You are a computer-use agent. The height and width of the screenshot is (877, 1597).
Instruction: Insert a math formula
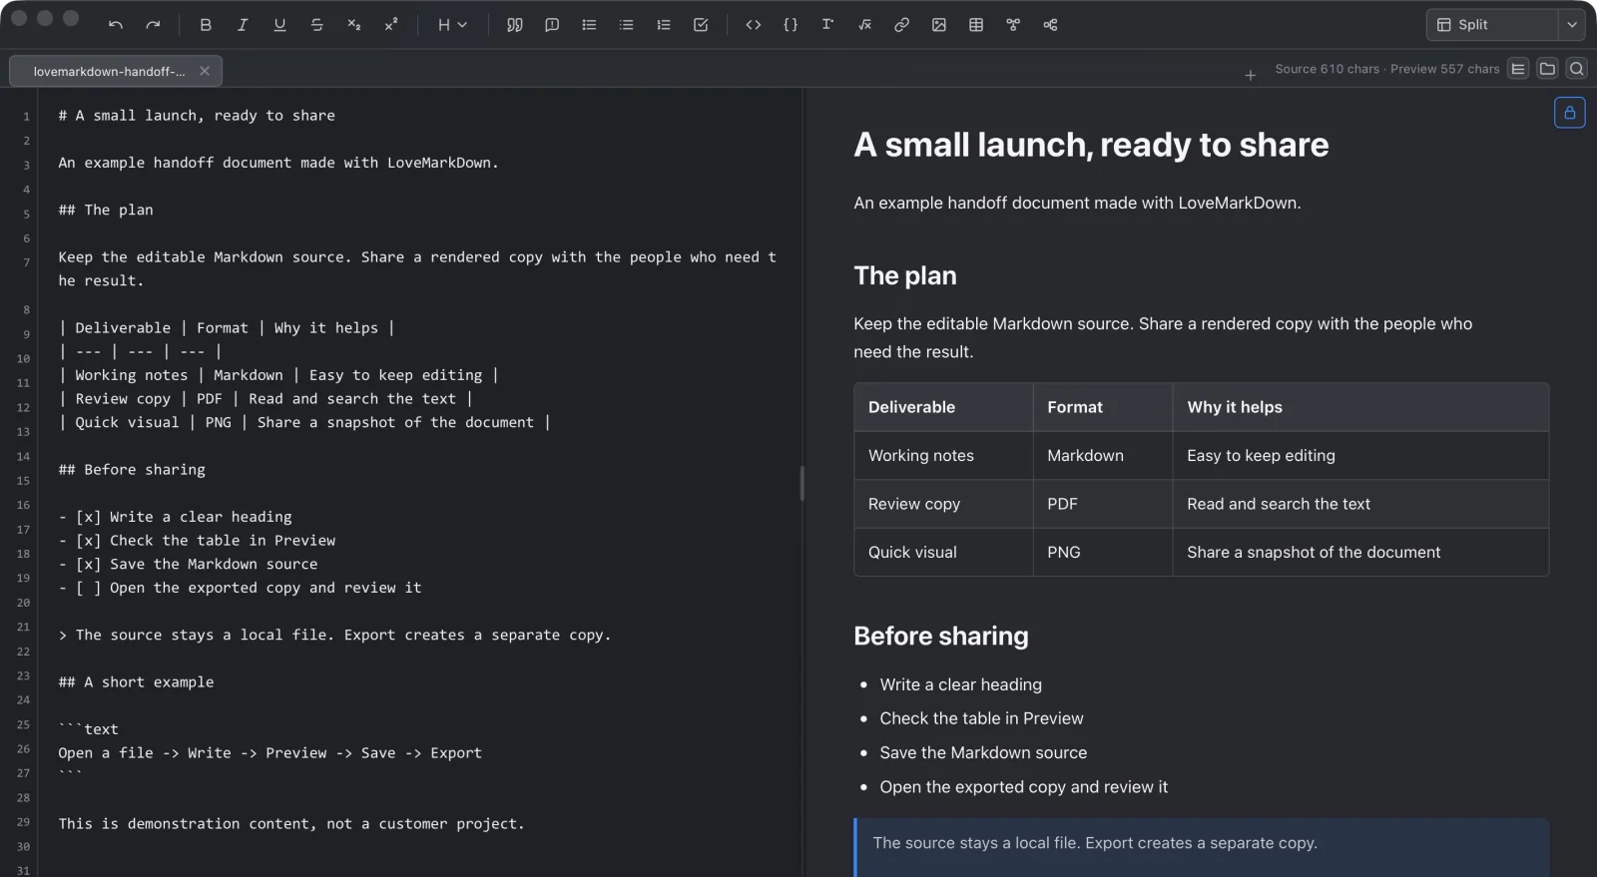click(x=864, y=25)
